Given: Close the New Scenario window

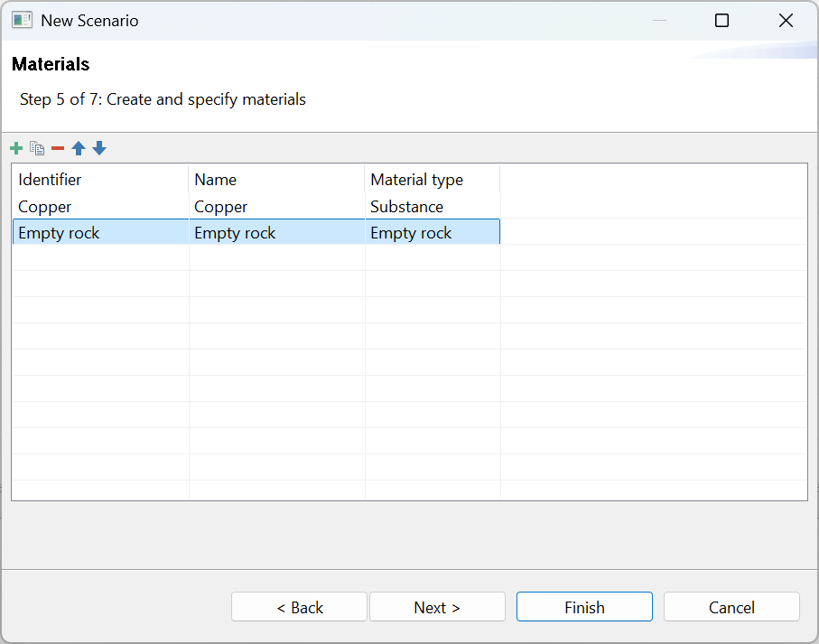Looking at the screenshot, I should point(786,21).
